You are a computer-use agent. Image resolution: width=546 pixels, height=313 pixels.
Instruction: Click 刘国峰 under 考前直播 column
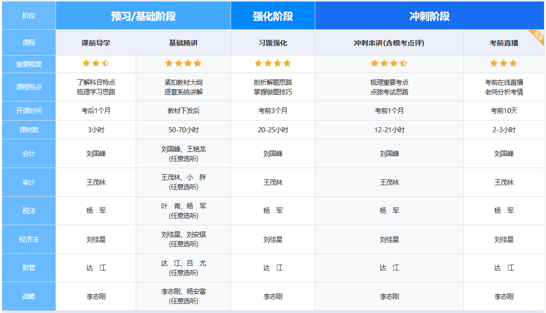coord(504,153)
